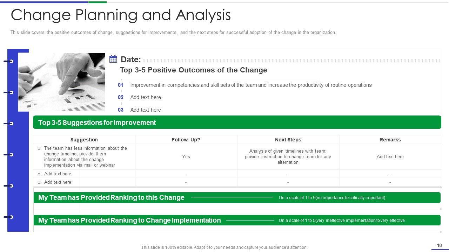
Task: Click 'Add text here' beside number 02
Action: pyautogui.click(x=146, y=97)
